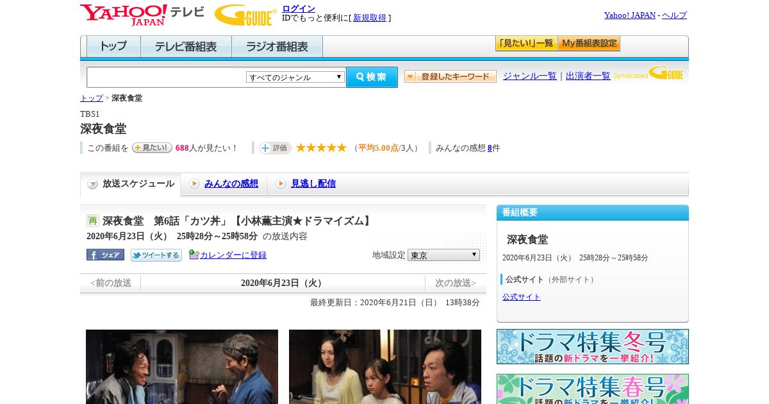Switch to みんなの感想 tab
769x404 pixels.
coord(231,184)
